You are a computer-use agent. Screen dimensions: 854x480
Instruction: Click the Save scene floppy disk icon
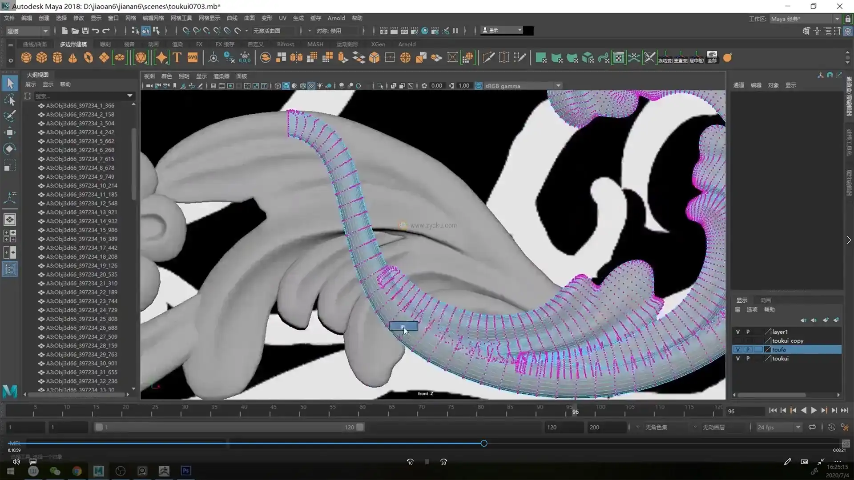coord(85,31)
